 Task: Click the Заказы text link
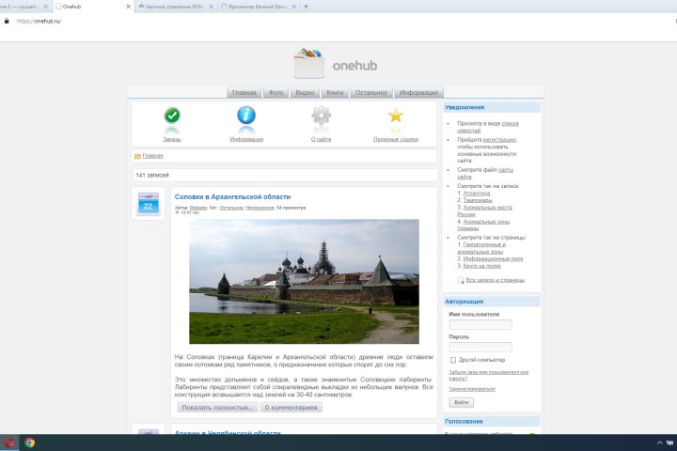point(172,139)
